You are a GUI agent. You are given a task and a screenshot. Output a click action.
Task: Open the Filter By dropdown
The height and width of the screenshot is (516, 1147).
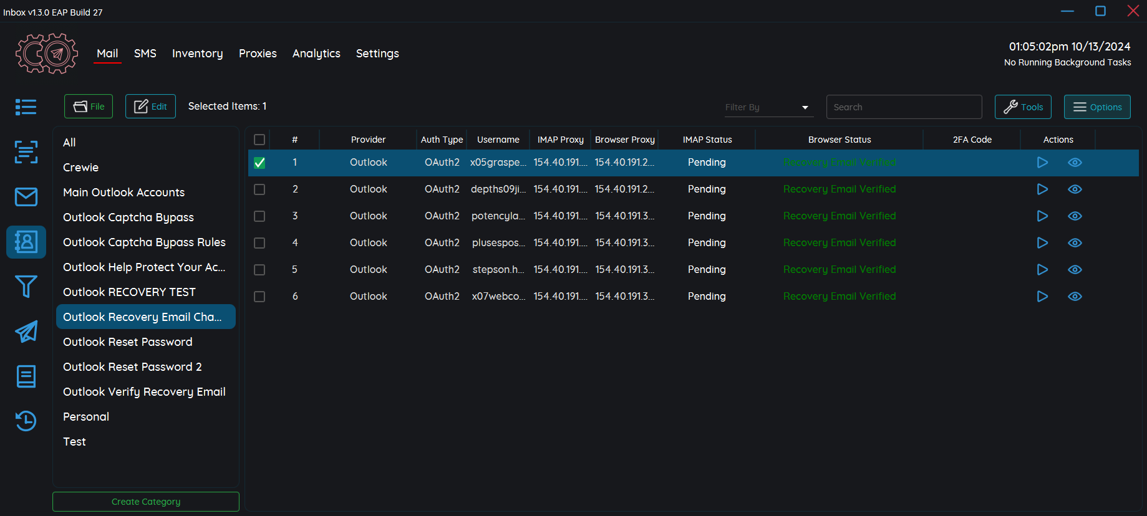point(768,107)
